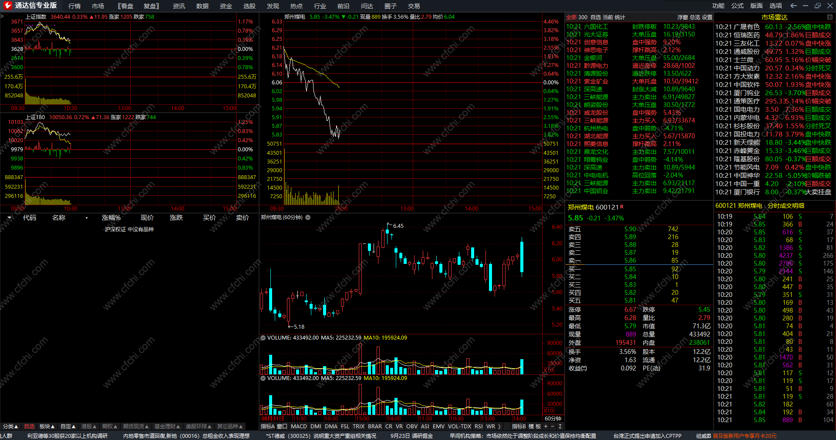836x440 pixels.
Task: Expand the 自定 category menu
Action: click(68, 427)
